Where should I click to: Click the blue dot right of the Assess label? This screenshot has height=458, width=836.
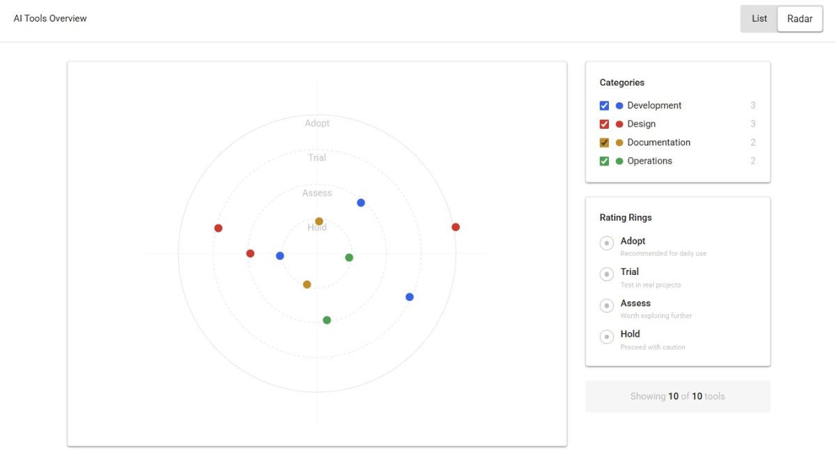[361, 203]
